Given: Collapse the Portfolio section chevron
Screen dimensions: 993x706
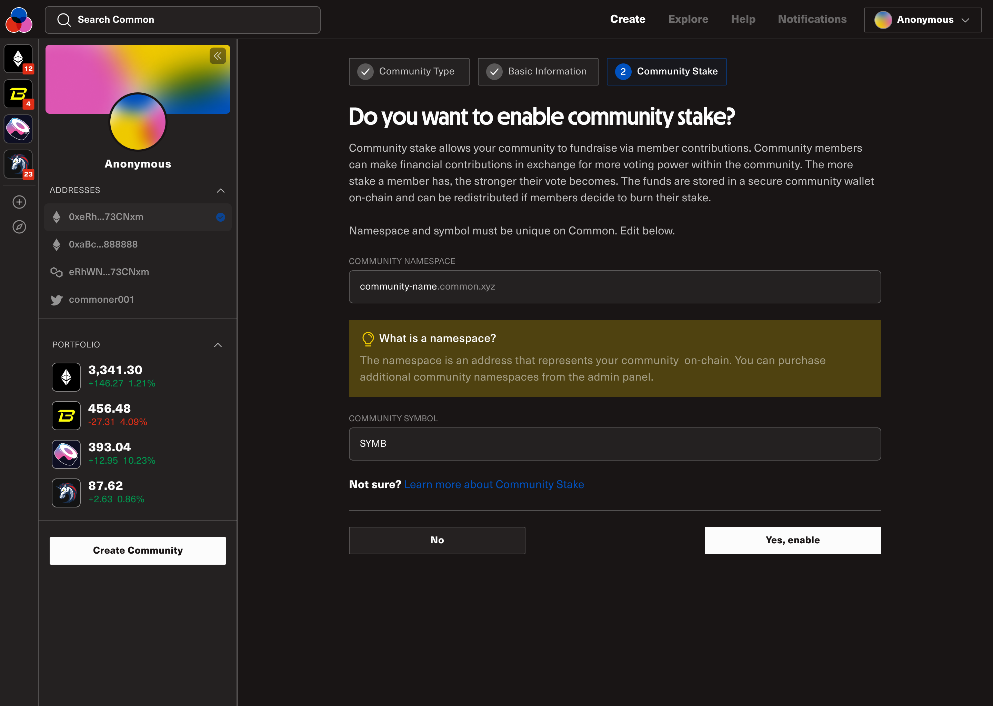Looking at the screenshot, I should click(218, 345).
